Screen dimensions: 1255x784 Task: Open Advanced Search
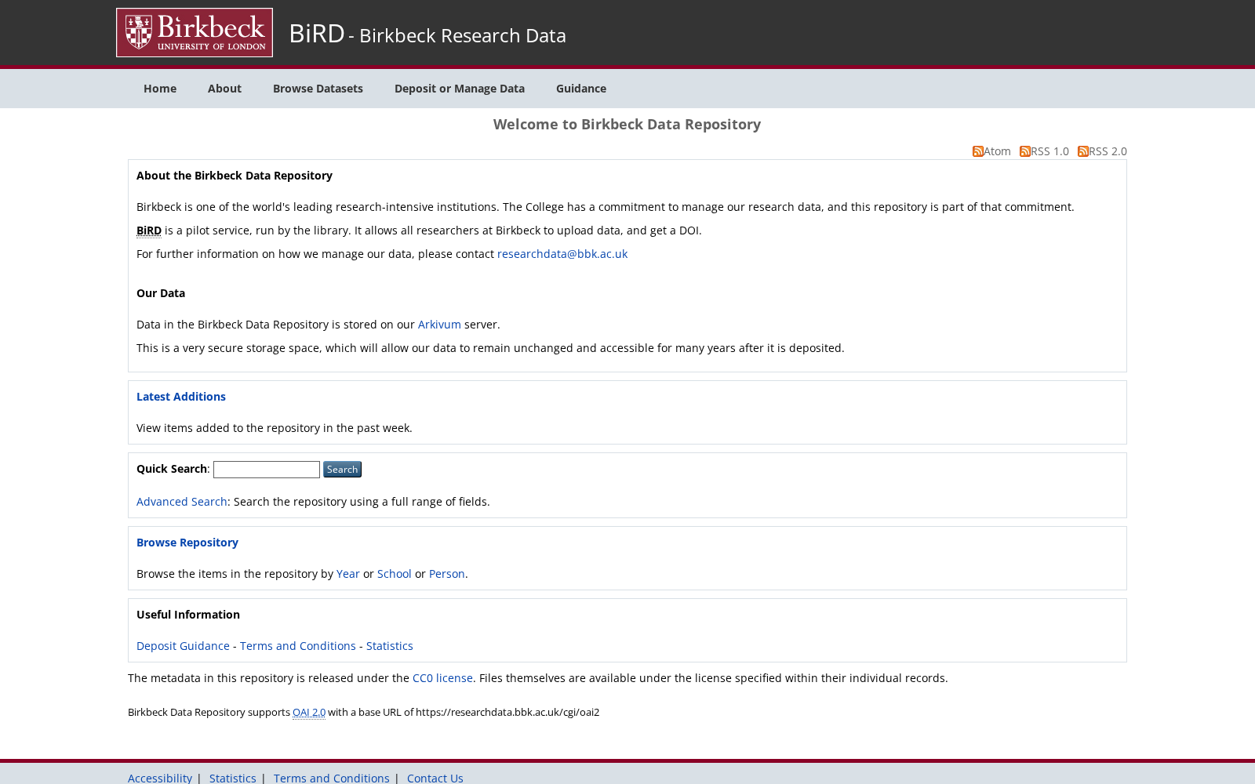(182, 502)
